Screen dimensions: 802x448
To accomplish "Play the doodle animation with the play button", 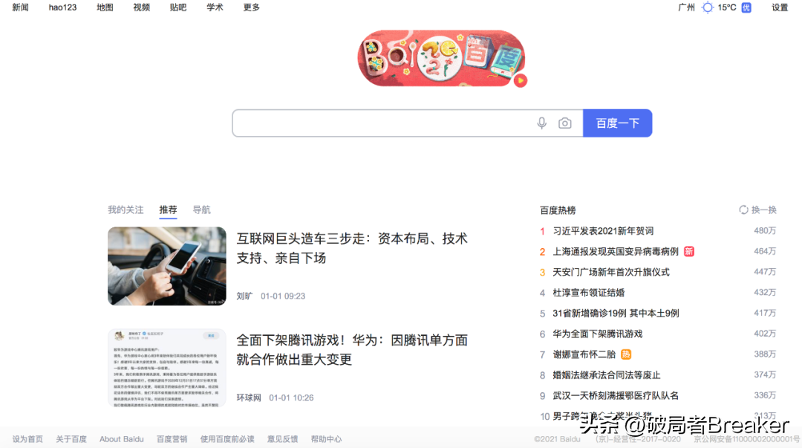I will tap(521, 79).
